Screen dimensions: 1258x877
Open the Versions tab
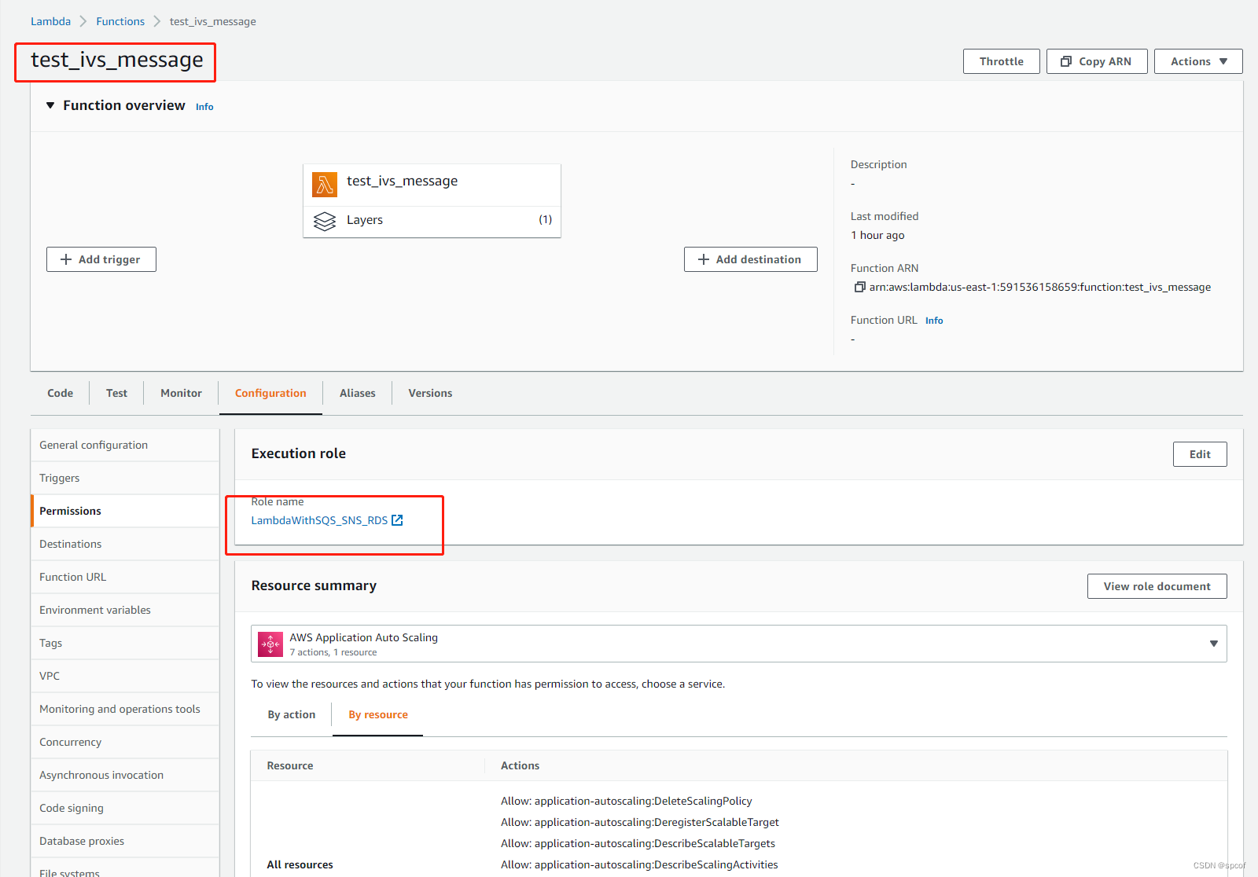coord(430,393)
